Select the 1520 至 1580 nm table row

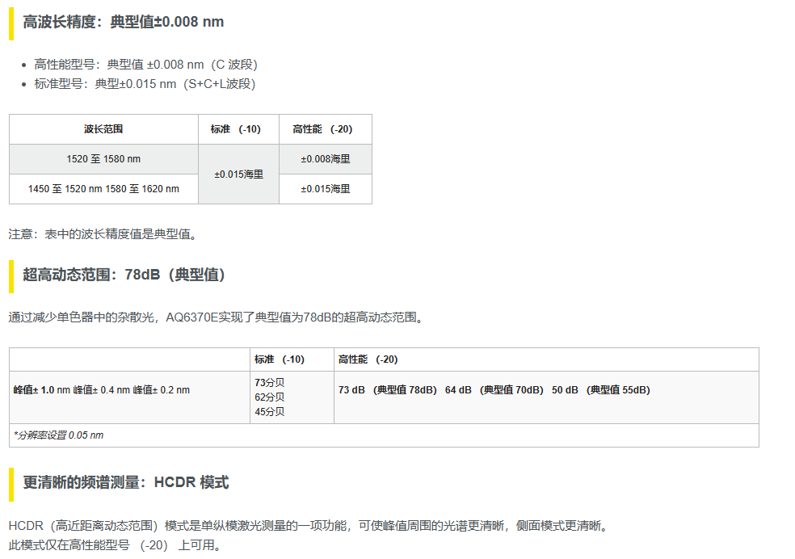point(103,158)
